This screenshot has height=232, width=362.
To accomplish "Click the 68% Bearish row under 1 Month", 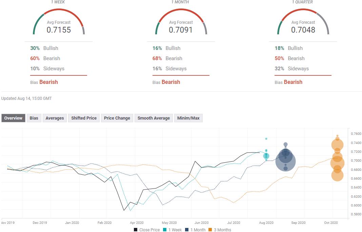I will [167, 58].
